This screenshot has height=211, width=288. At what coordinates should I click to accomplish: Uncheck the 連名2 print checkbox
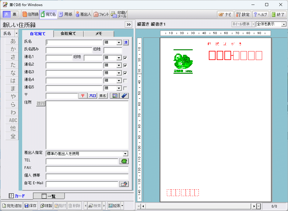pos(125,65)
